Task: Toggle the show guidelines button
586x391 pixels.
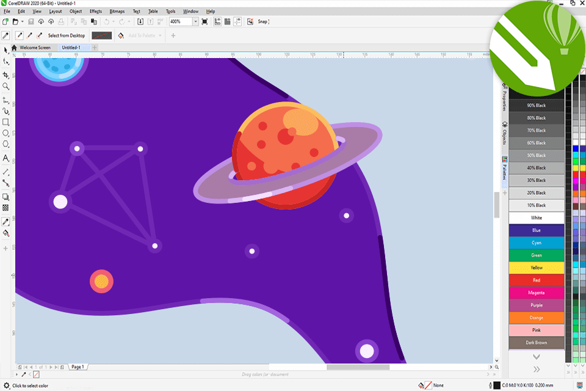Action: (236, 21)
